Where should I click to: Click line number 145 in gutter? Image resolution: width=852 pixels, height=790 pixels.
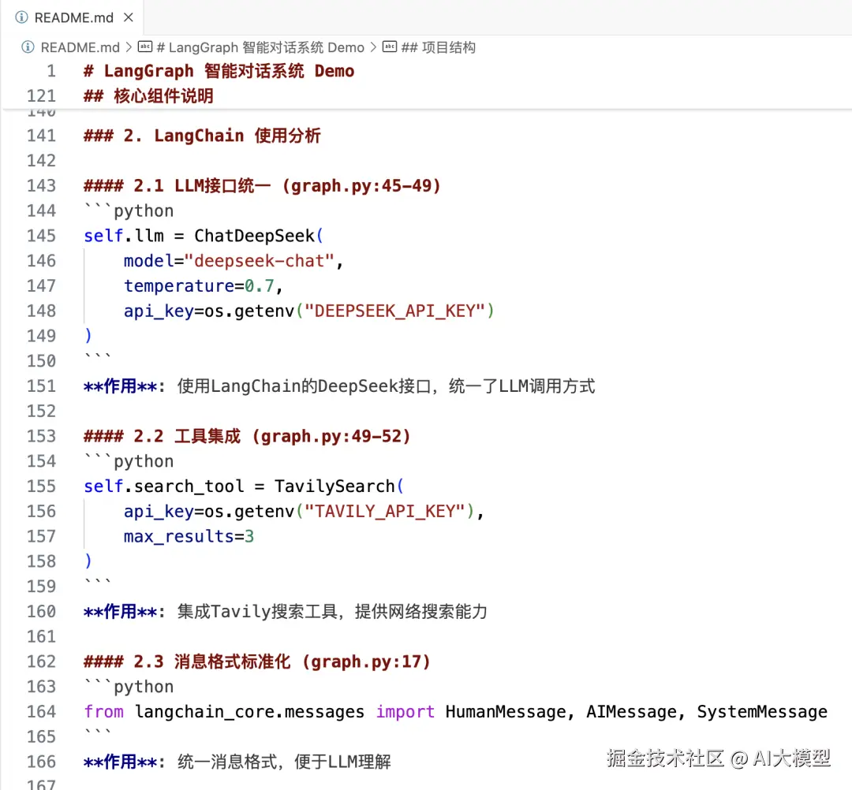(x=41, y=236)
